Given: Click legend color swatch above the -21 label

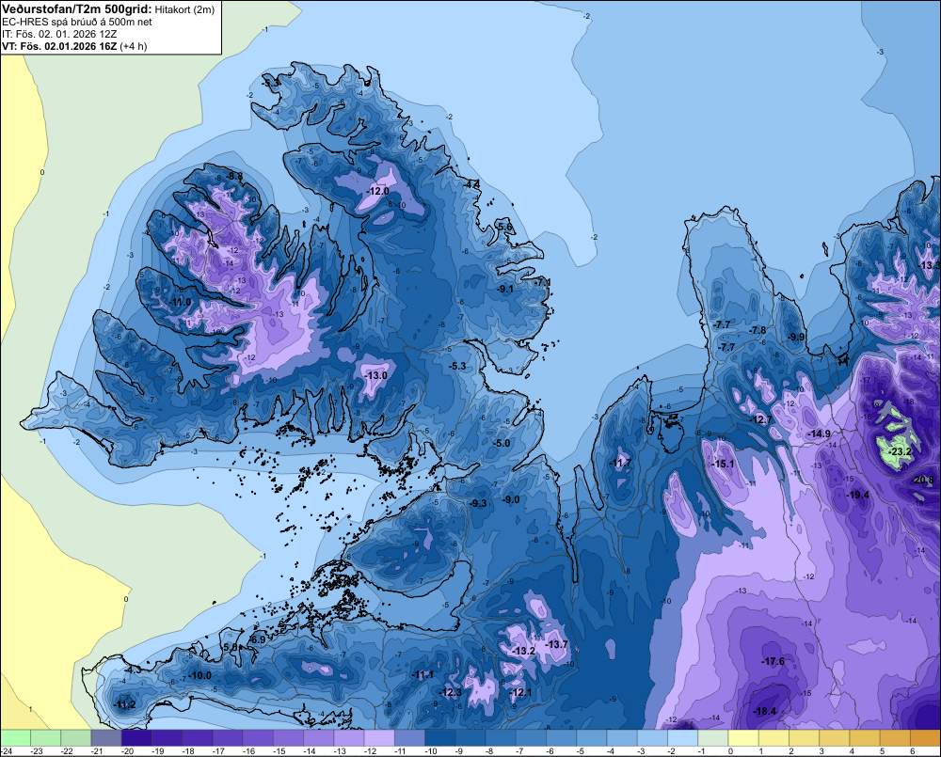Looking at the screenshot, I should click(106, 737).
